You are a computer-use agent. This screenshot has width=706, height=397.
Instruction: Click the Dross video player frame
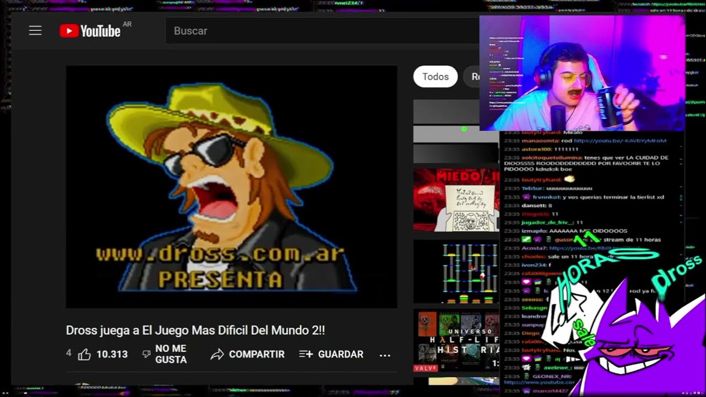tap(232, 187)
